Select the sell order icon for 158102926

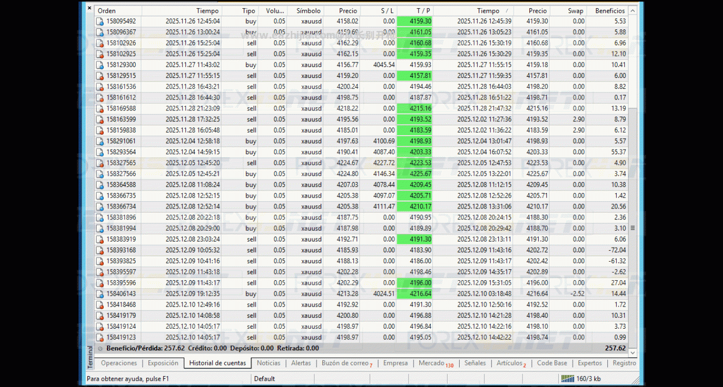[x=100, y=43]
